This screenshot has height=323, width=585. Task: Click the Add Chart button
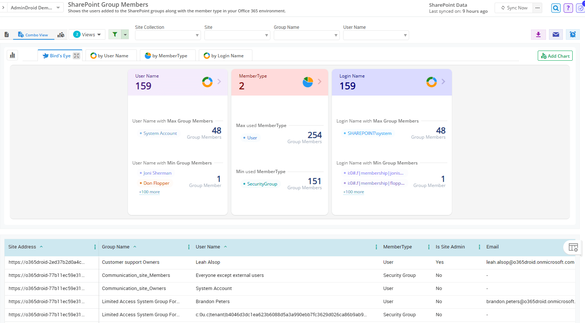555,56
